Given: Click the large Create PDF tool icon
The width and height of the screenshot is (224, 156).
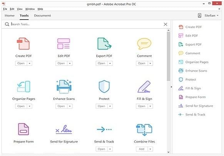Looking at the screenshot, I should point(23,44).
